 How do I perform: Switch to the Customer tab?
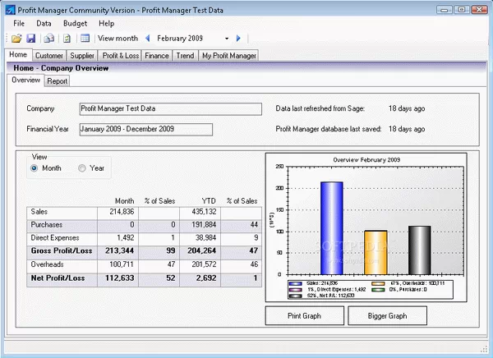click(49, 56)
